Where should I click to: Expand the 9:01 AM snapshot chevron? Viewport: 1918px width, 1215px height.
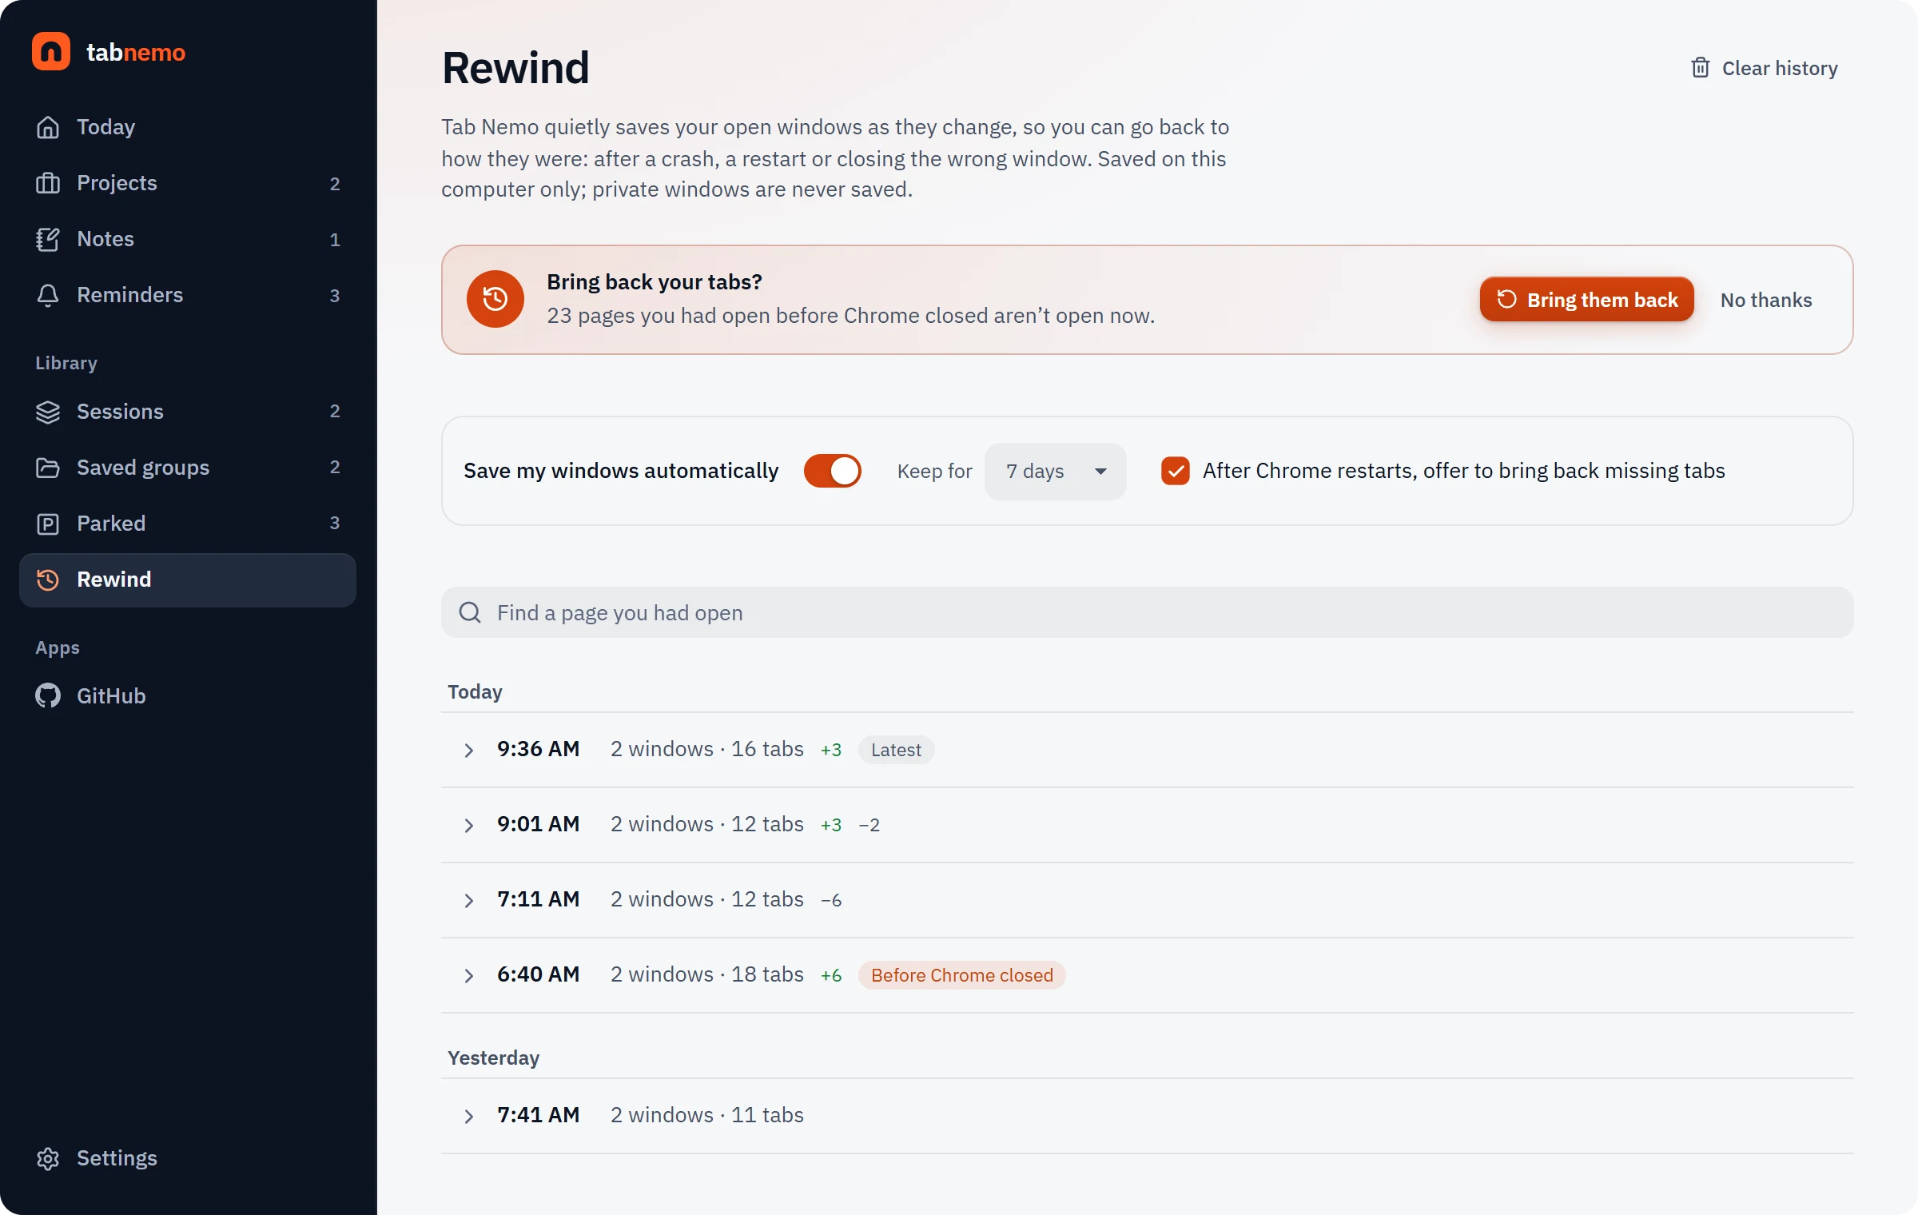[469, 825]
